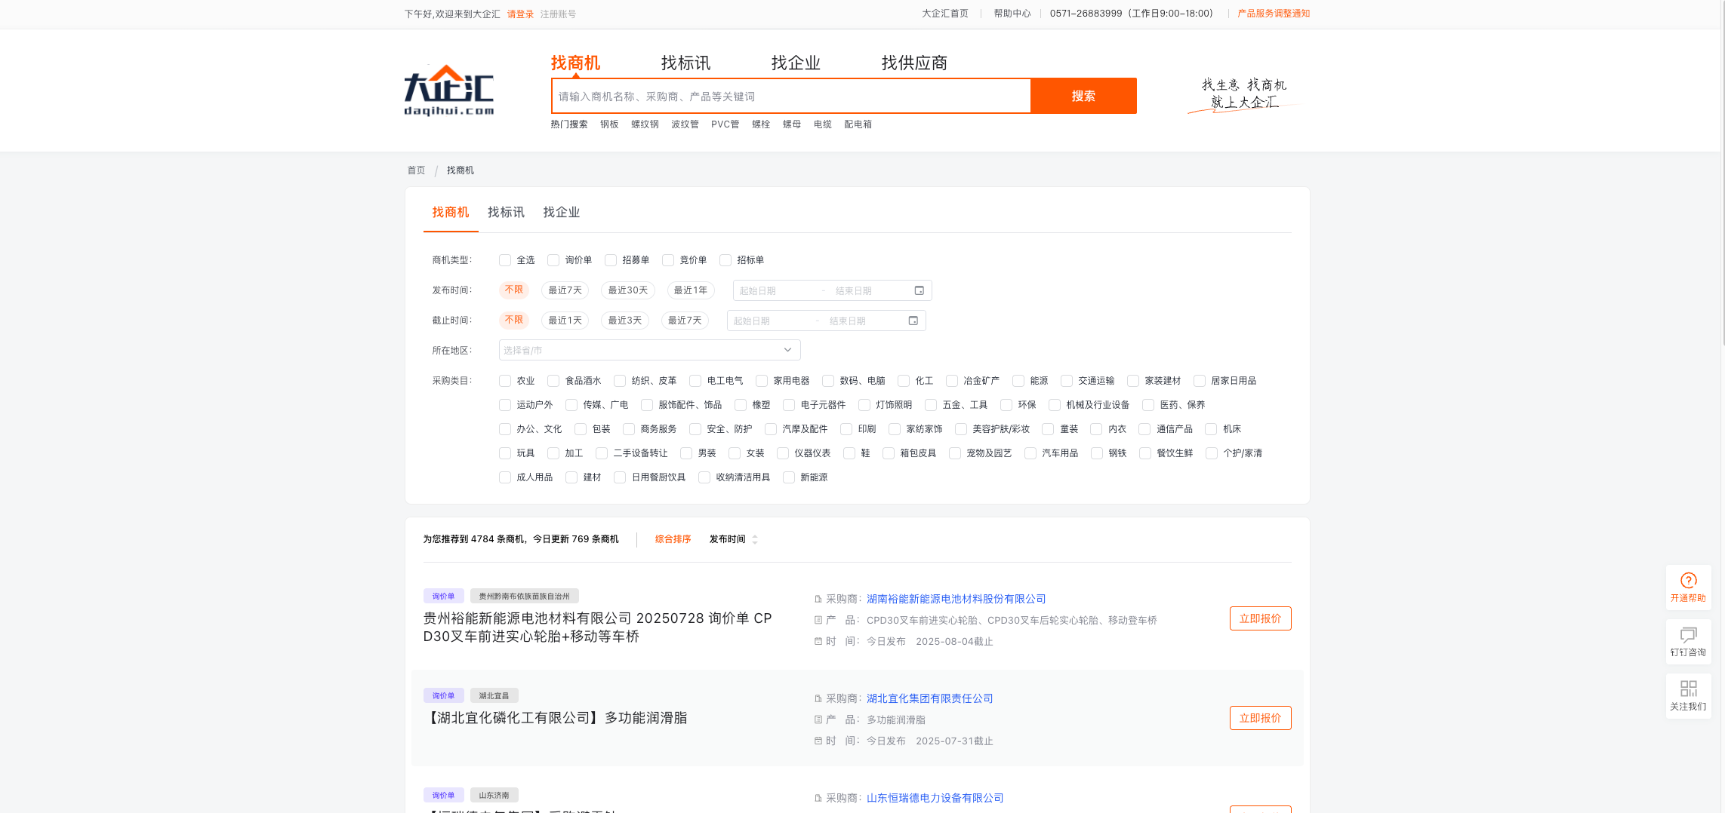Sort results by 综合排序
Screen dimensions: 1725x813
point(673,539)
